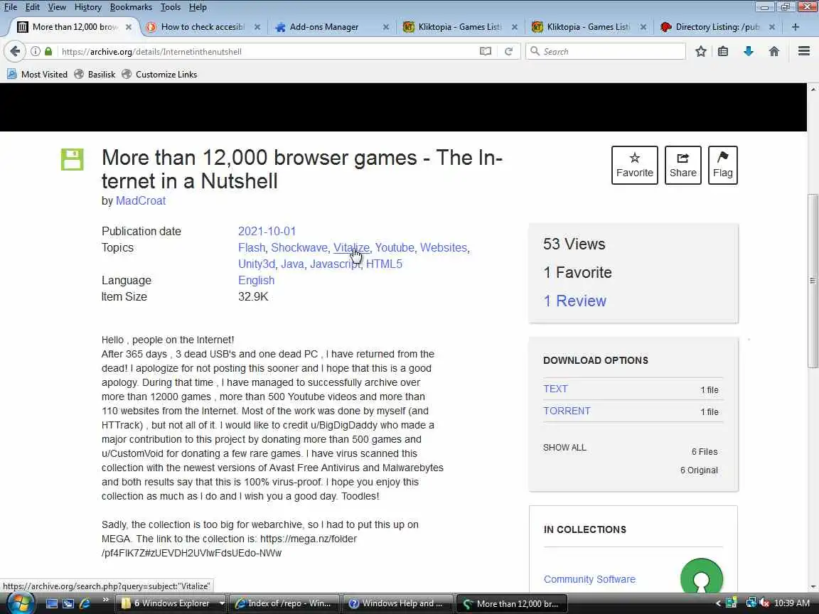The height and width of the screenshot is (614, 819).
Task: Open Customize Links bookmark
Action: coord(159,74)
